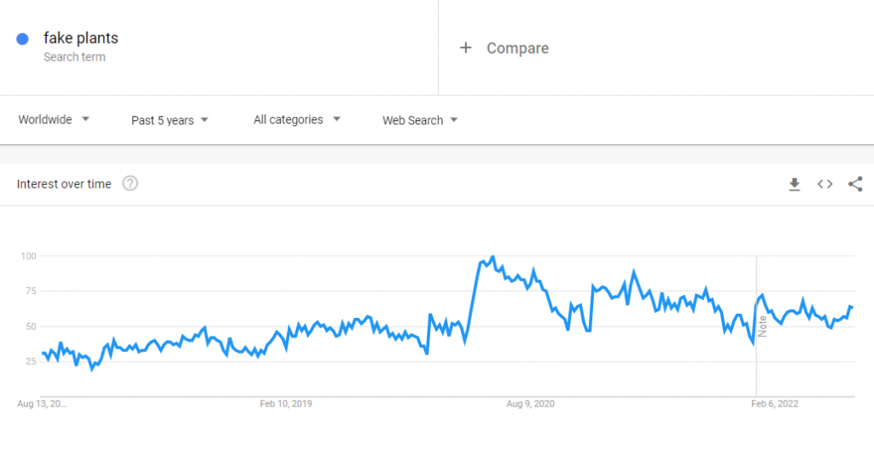
Task: Select the Aug 9, 2020 axis label
Action: [x=530, y=404]
